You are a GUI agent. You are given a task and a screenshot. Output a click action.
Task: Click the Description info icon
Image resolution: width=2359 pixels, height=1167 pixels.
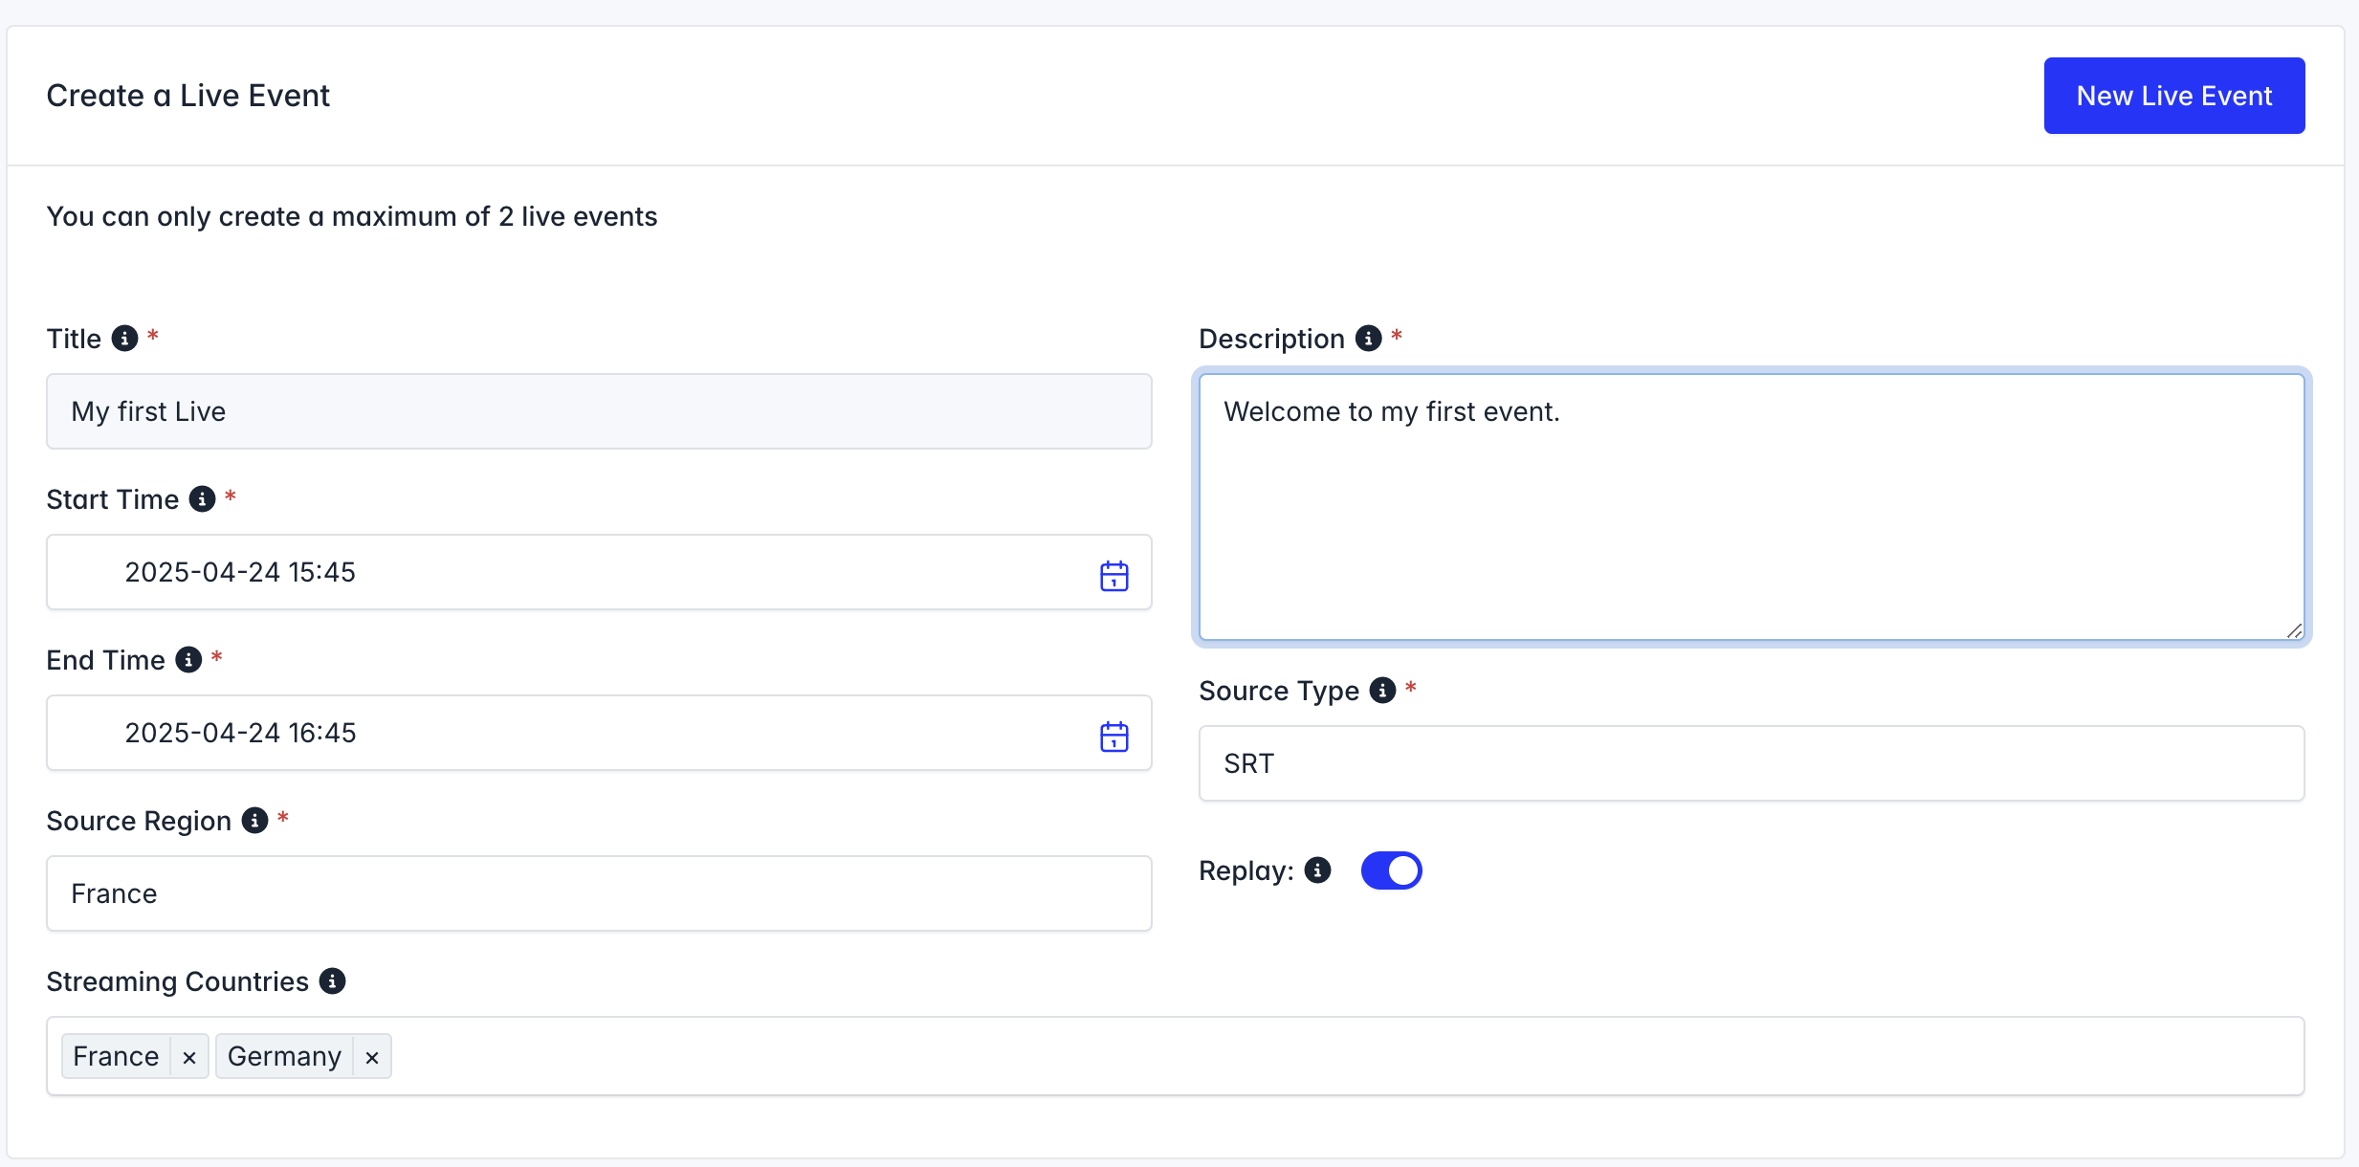1368,339
